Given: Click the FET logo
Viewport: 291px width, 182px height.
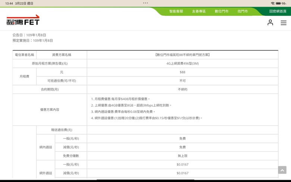Looking at the screenshot, I should click(23, 20).
